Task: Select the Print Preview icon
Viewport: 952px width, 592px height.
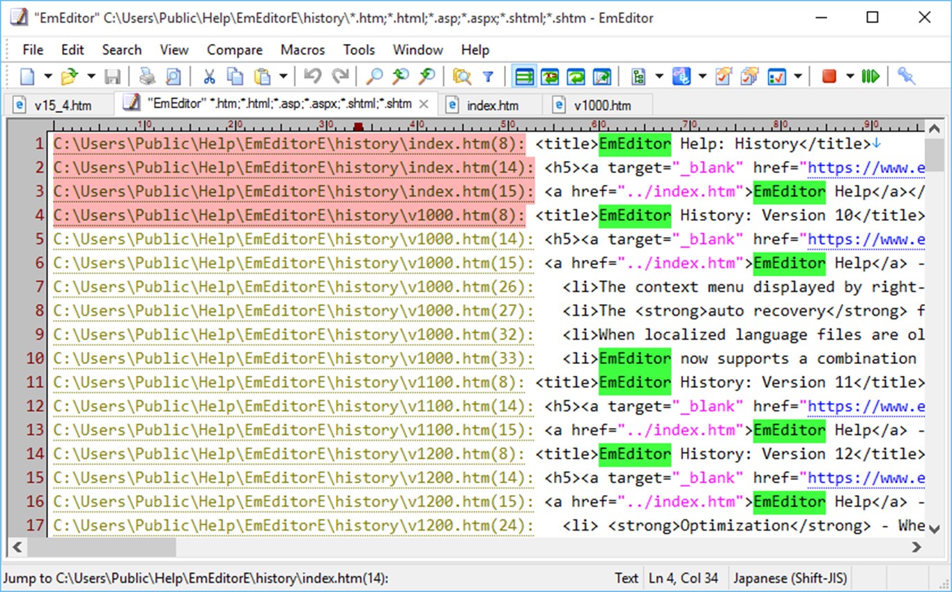Action: 173,76
